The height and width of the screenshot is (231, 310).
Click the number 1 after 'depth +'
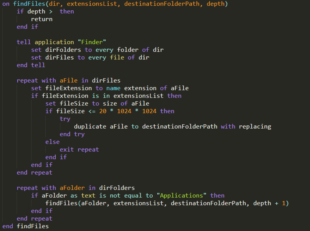[284, 203]
